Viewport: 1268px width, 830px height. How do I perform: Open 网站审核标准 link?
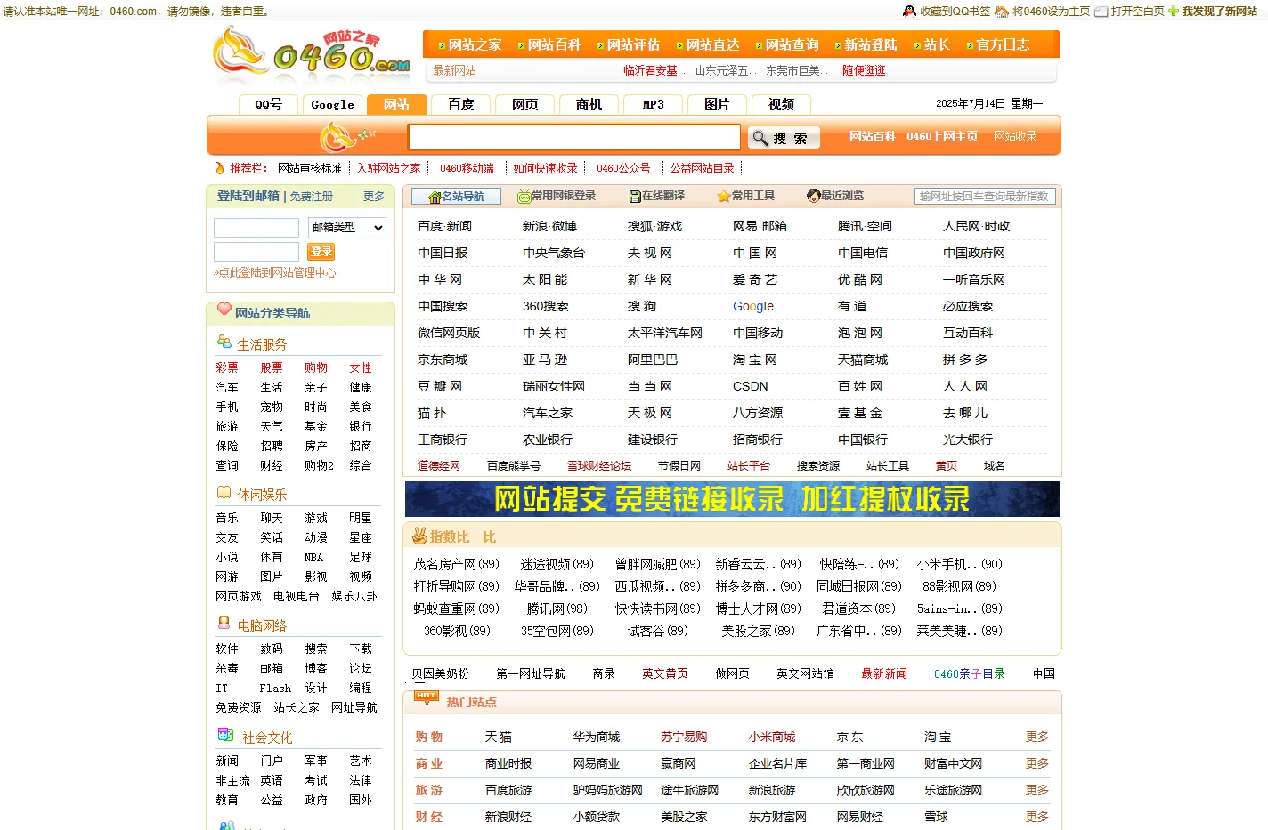[310, 168]
